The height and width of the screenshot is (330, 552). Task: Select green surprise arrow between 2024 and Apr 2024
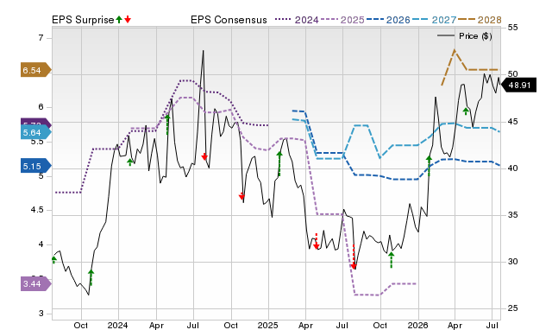[130, 162]
